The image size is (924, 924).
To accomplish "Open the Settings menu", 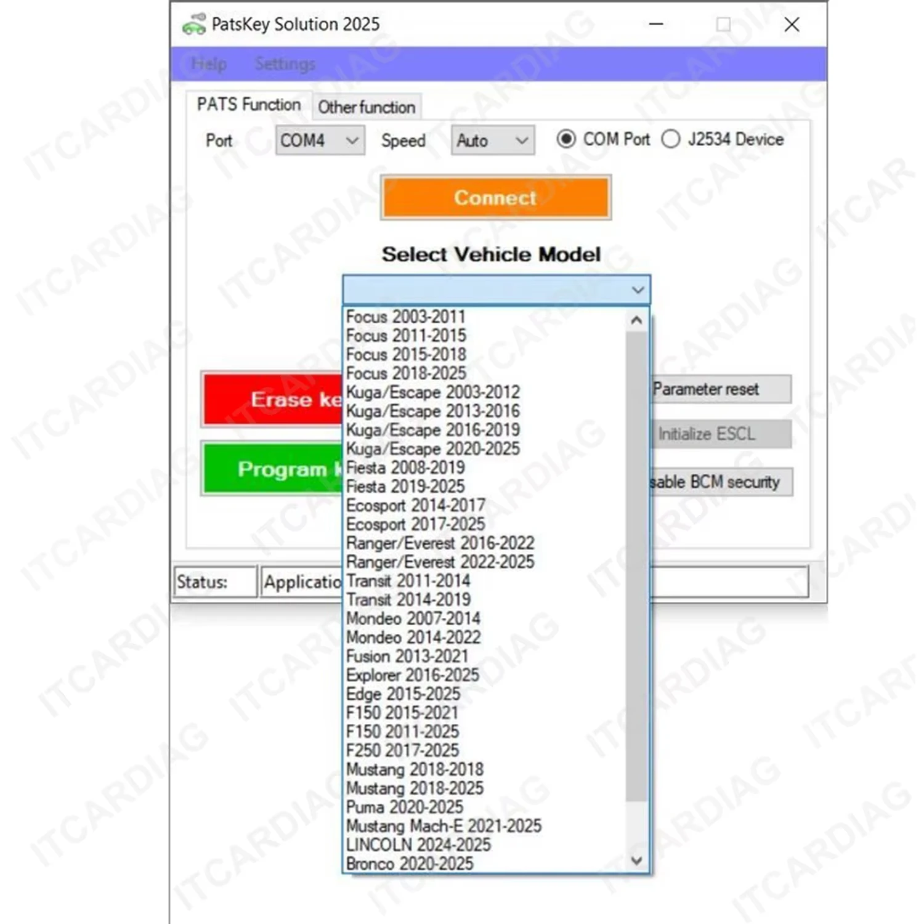I will (285, 63).
